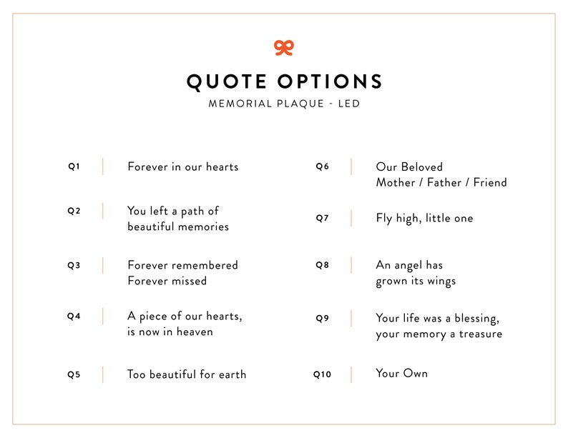Pick the 'Fly high, little one' quote
The width and height of the screenshot is (568, 438).
point(424,219)
